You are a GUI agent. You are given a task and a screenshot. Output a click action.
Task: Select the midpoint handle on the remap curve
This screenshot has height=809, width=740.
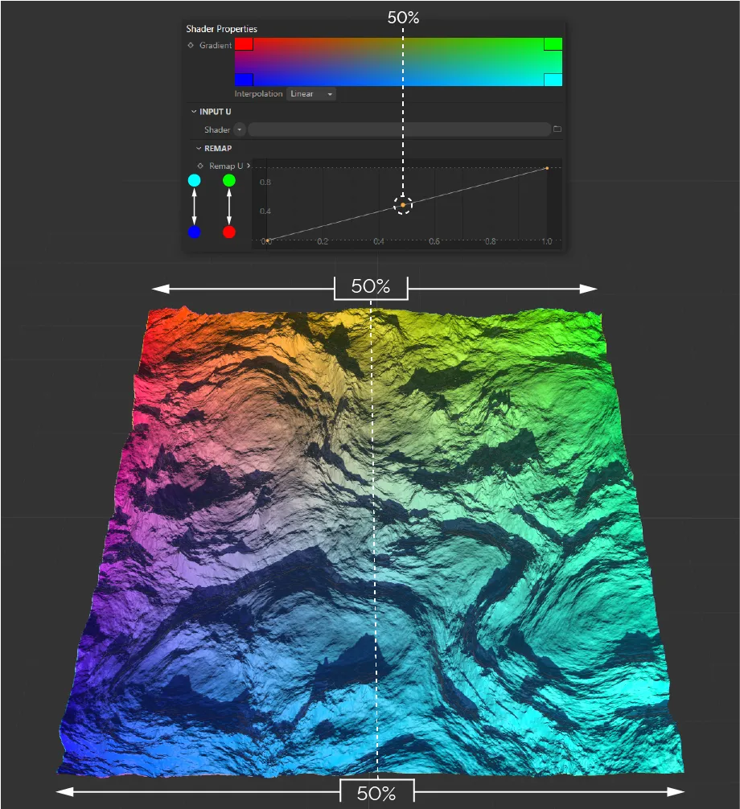click(403, 204)
